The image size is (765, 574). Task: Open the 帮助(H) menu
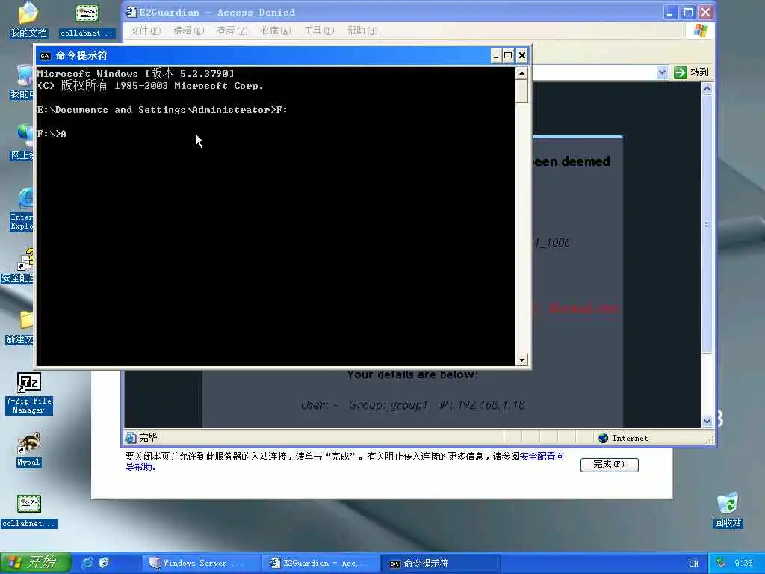362,30
